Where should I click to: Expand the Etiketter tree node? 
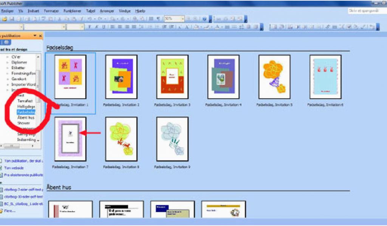(x=8, y=68)
